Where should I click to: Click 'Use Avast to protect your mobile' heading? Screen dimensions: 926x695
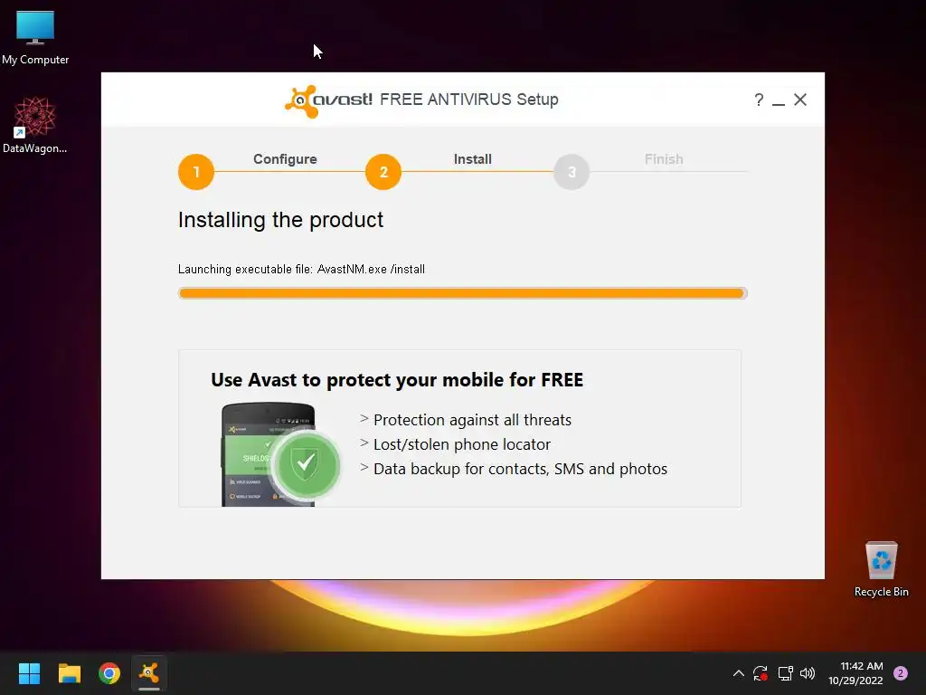point(397,379)
